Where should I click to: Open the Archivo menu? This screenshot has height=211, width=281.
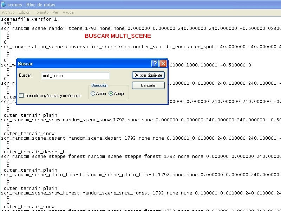coord(8,12)
